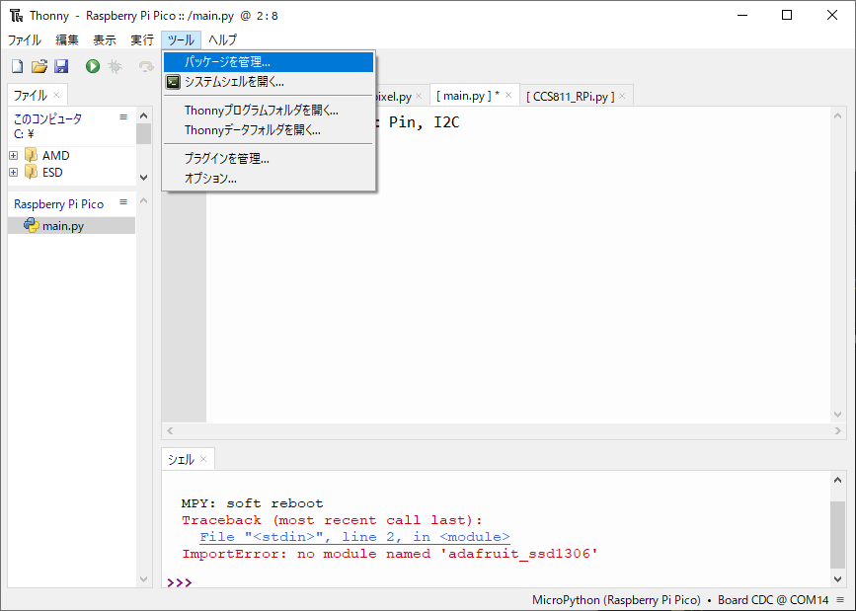Select Thonnyプログラムフォルダを開く... entry
The image size is (856, 611).
point(269,111)
